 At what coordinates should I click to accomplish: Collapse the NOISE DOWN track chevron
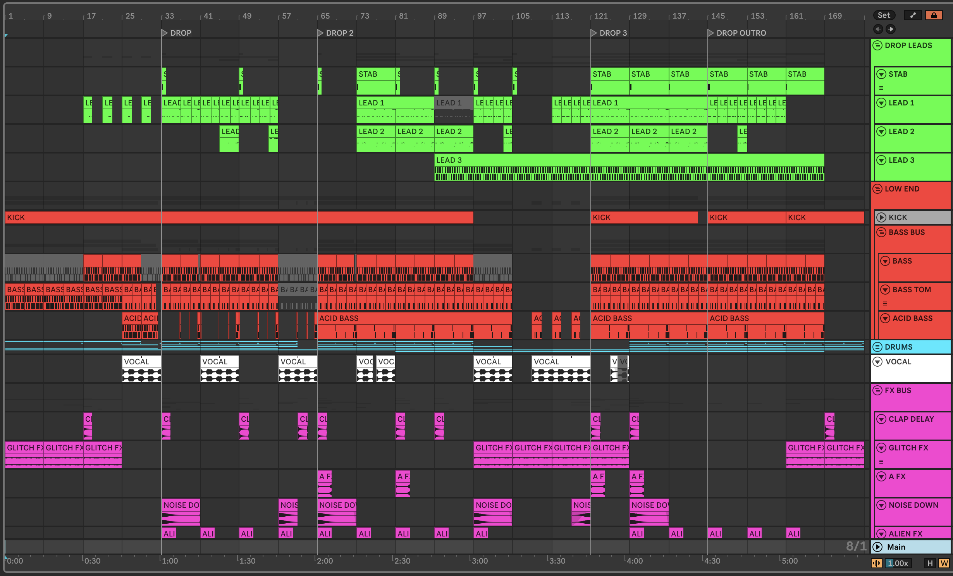(881, 505)
